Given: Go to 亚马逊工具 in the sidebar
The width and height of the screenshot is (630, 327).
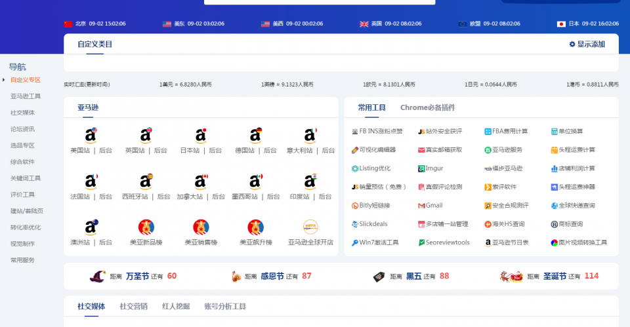Looking at the screenshot, I should [26, 96].
